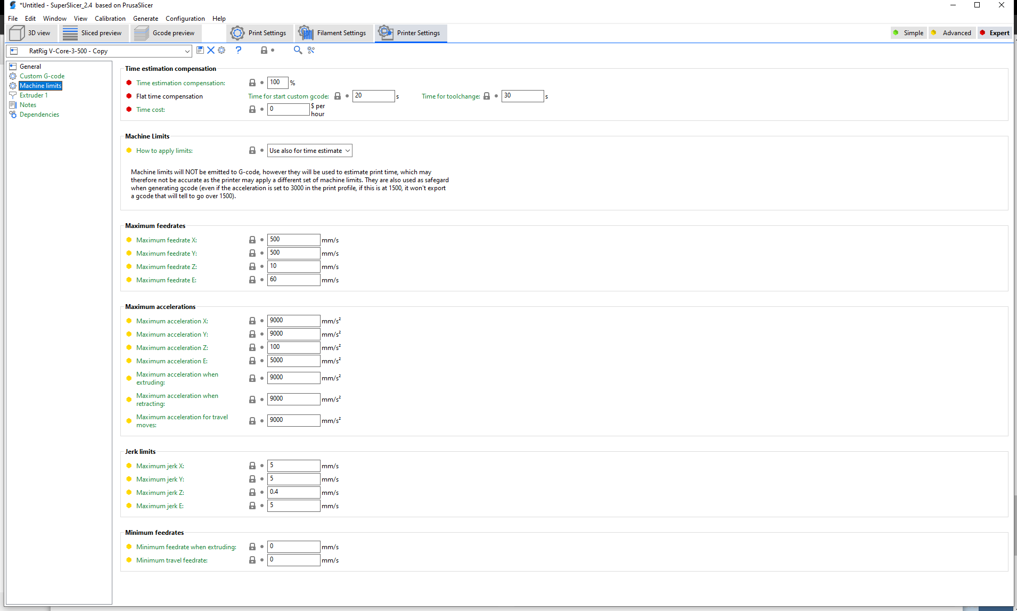This screenshot has height=611, width=1017.
Task: Click lock icon for How to apply limits
Action: pos(252,151)
